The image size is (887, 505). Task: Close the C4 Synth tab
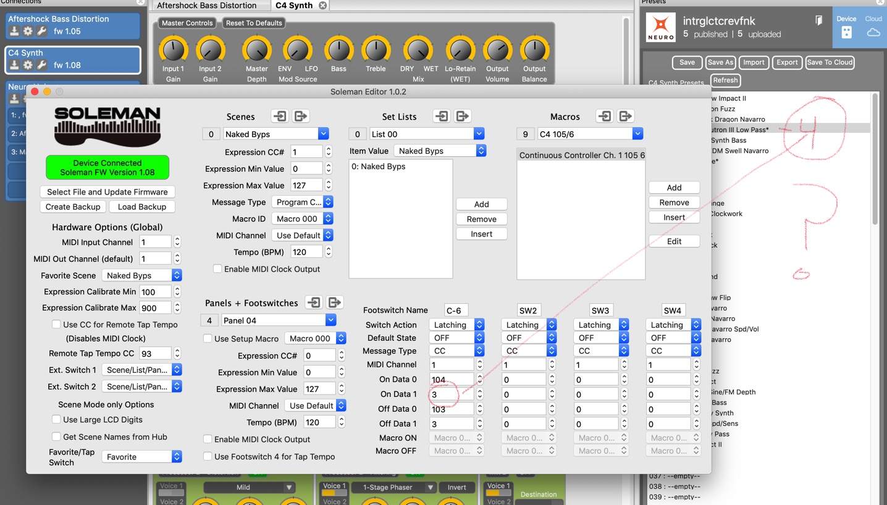coord(322,6)
